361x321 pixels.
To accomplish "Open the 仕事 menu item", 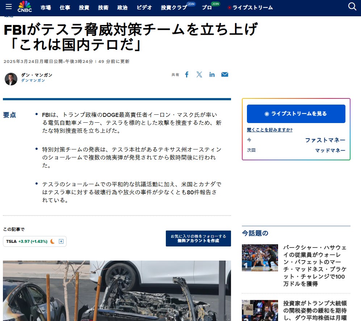I will click(x=65, y=8).
